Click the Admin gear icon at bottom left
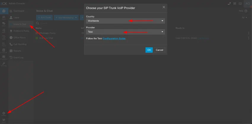Screen dimensions: 252x124 pyautogui.click(x=4, y=114)
